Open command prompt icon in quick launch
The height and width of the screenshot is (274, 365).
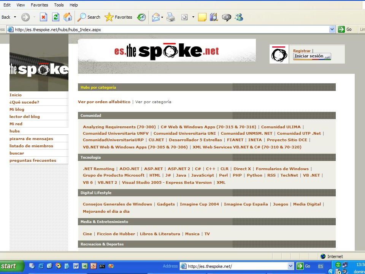(x=102, y=266)
